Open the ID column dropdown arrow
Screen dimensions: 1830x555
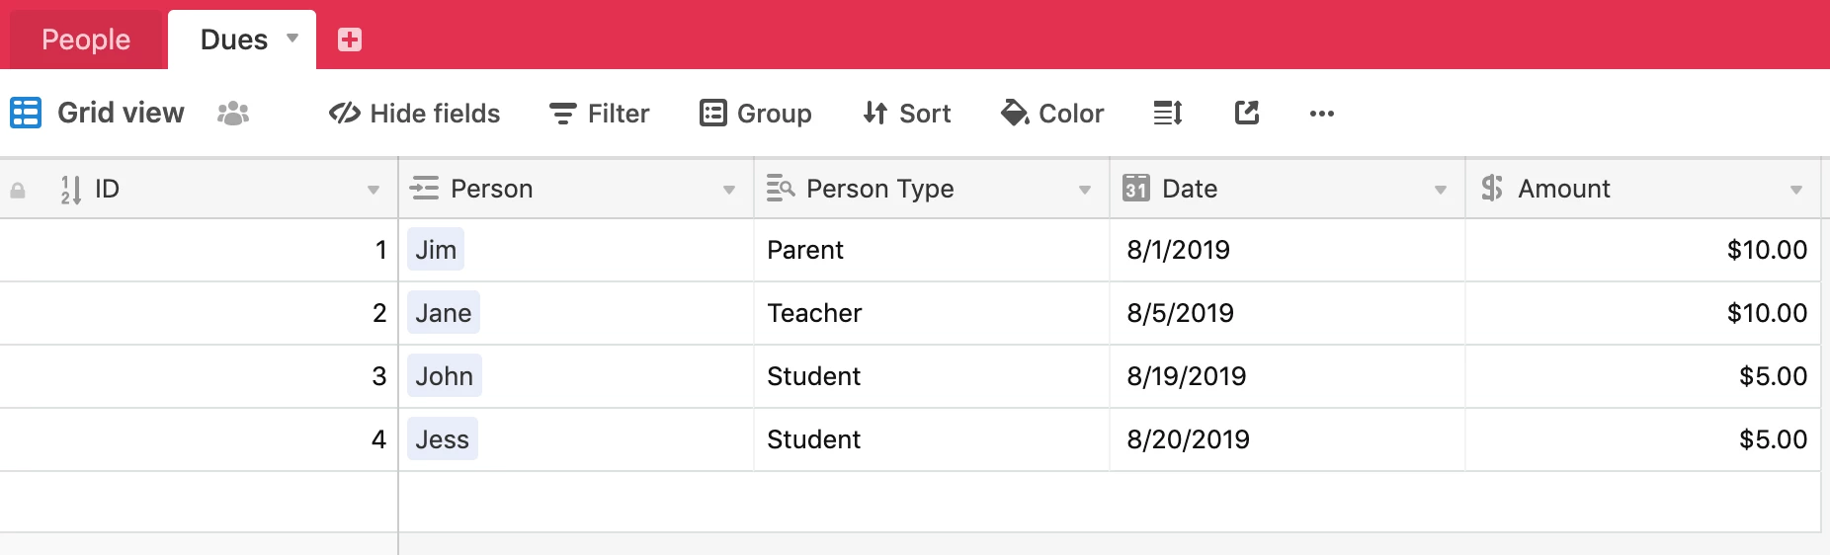point(374,190)
